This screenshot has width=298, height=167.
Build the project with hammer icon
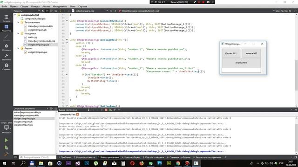click(x=6, y=154)
